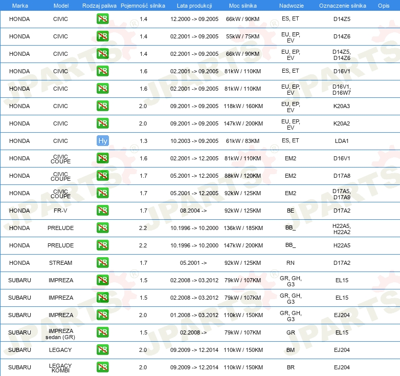
Task: Click the IMPREZA sedan (GR) model cell
Action: [x=60, y=334]
